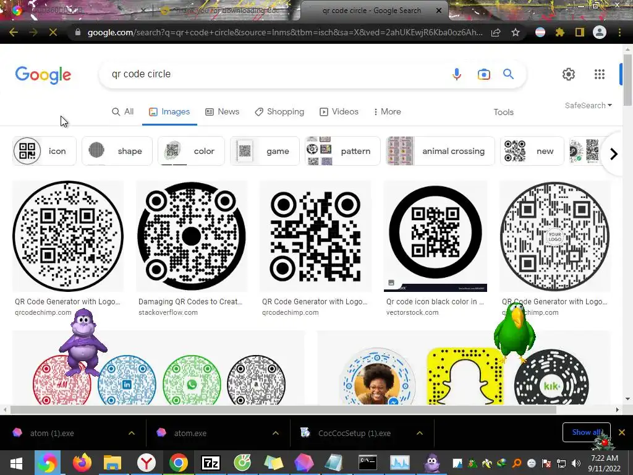Click the Google logo
Viewport: 633px width, 475px height.
click(x=43, y=75)
